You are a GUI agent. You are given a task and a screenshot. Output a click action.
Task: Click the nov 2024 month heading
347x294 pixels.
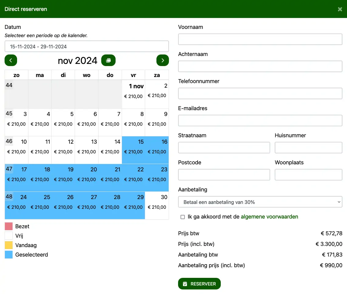pos(77,61)
